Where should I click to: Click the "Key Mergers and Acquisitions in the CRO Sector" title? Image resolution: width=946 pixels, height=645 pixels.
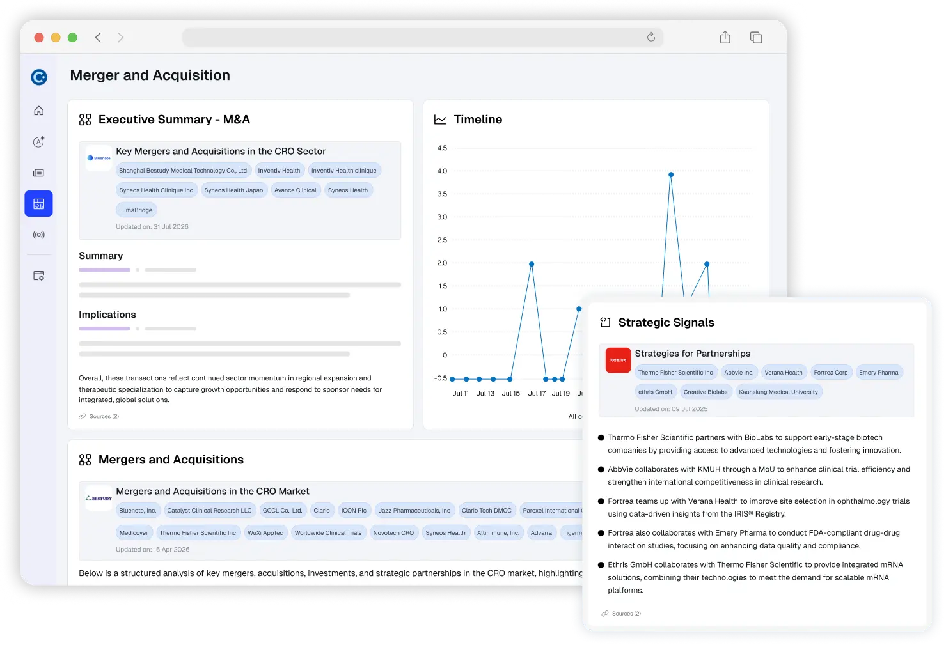(221, 152)
